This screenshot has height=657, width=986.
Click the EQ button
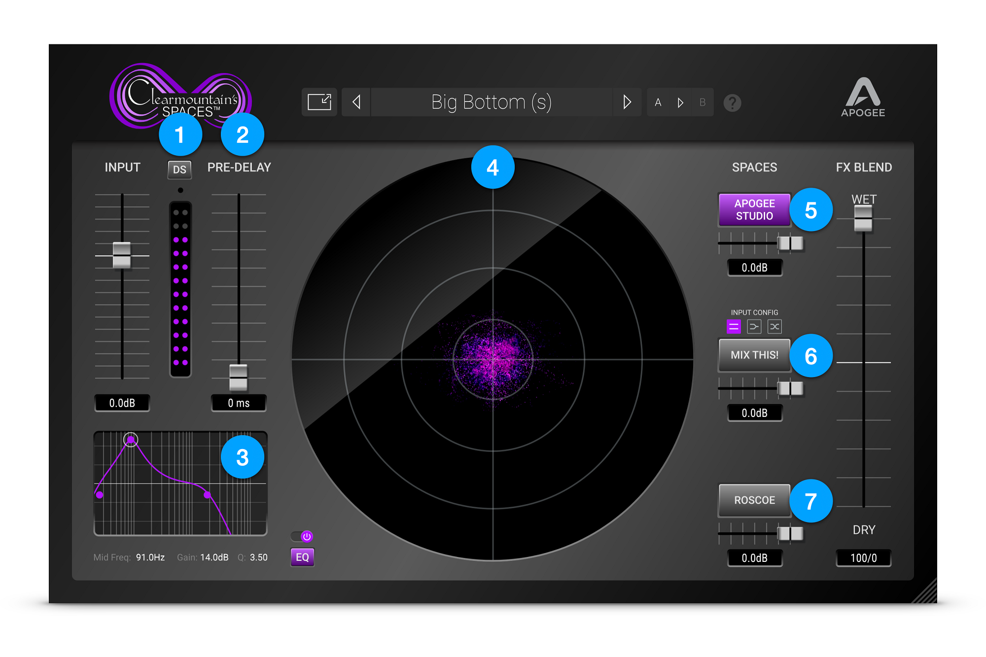click(302, 557)
